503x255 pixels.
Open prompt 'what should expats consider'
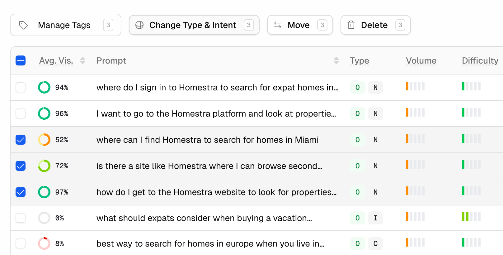click(204, 218)
